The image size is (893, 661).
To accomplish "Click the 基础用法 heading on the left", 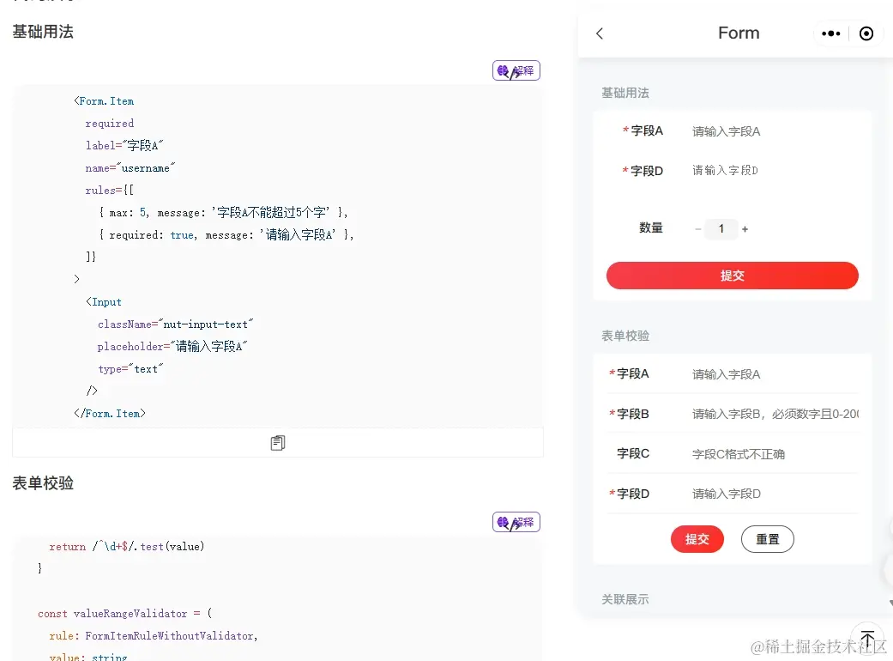I will click(x=43, y=32).
